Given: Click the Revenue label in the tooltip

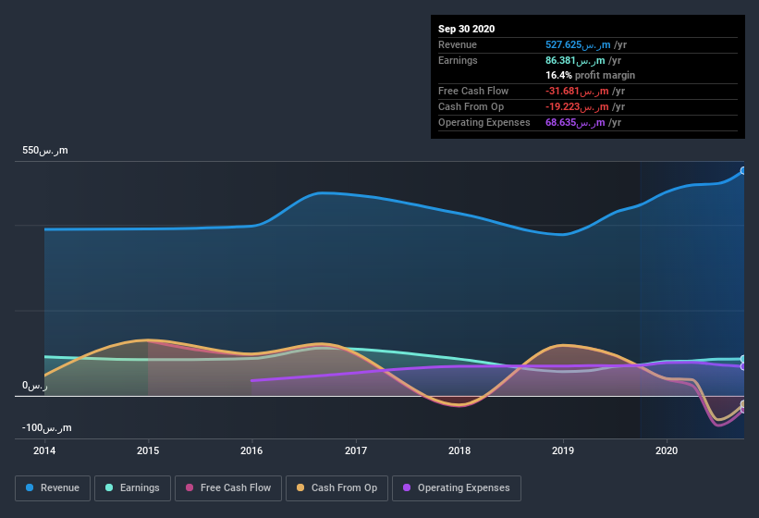Looking at the screenshot, I should tap(458, 45).
